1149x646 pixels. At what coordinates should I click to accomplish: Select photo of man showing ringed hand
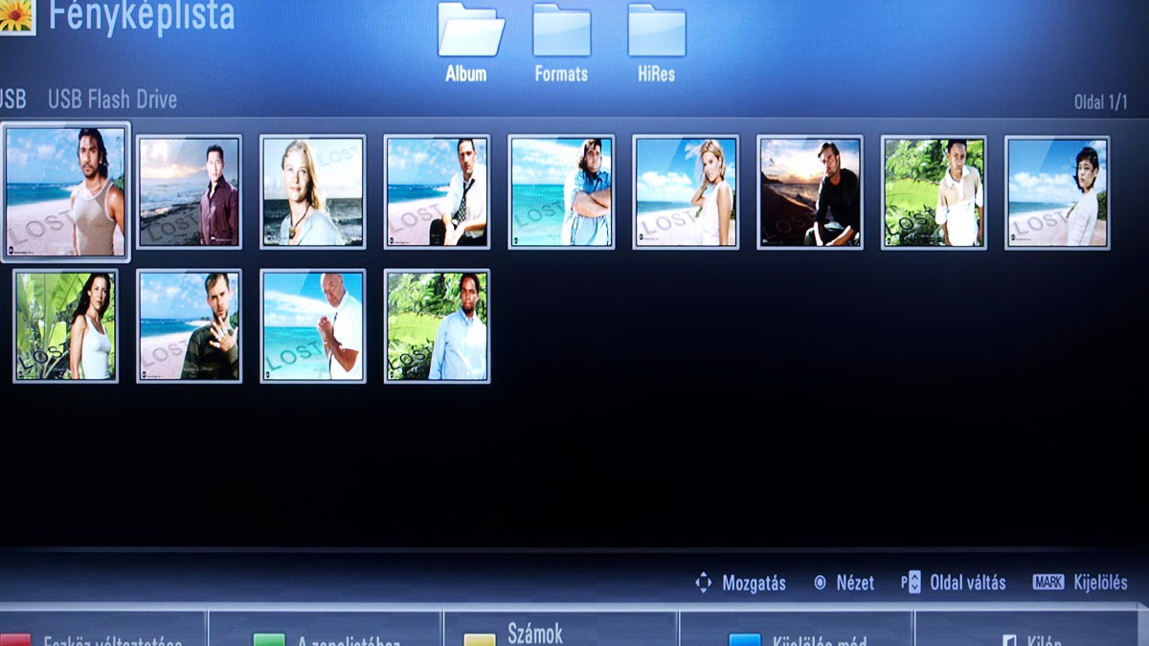pyautogui.click(x=189, y=326)
